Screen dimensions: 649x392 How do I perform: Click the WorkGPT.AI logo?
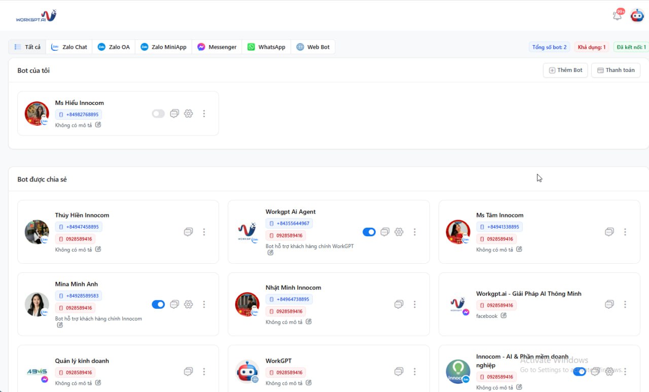tap(36, 16)
